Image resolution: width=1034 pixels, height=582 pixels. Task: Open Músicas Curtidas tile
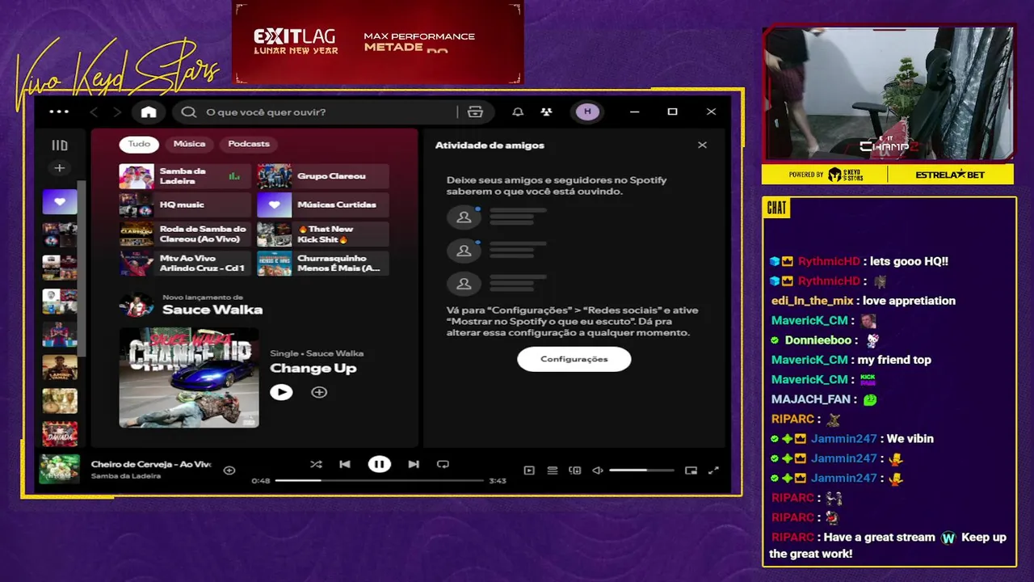pyautogui.click(x=323, y=205)
